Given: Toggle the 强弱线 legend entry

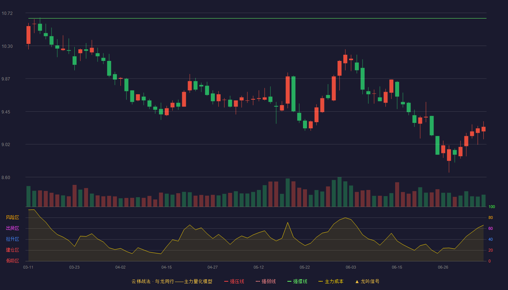Looking at the screenshot, I should (266, 281).
